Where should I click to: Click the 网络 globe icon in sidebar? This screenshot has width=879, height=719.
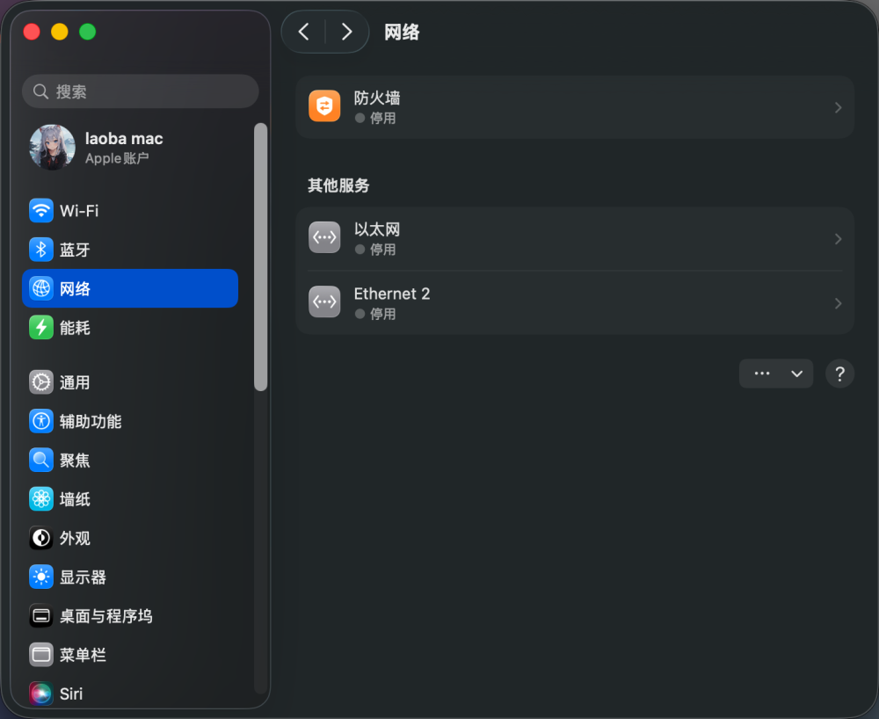pyautogui.click(x=41, y=288)
